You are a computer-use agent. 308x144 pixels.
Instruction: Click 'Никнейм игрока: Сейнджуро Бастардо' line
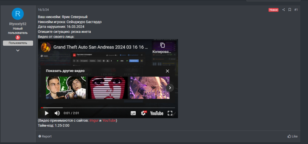[70, 22]
